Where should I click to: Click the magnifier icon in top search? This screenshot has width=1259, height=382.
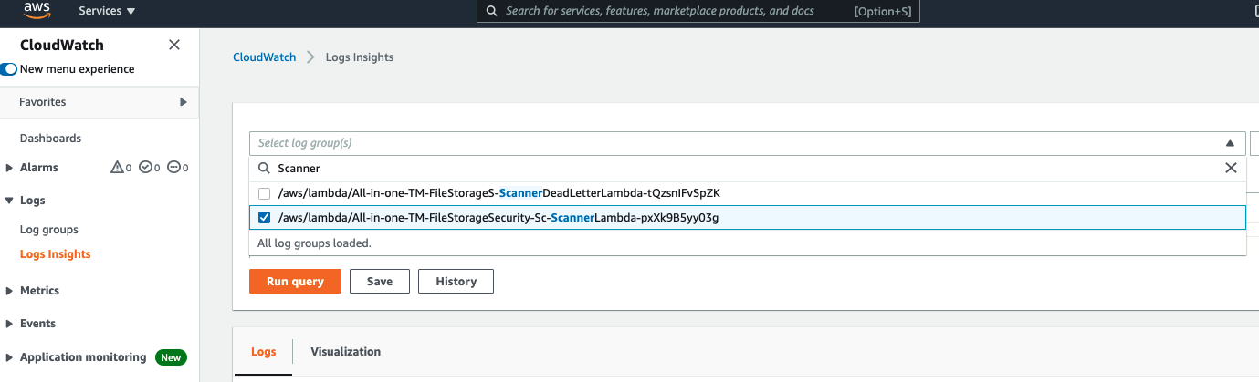492,11
